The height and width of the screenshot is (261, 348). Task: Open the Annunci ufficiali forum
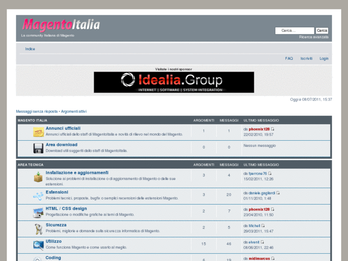tap(63, 128)
